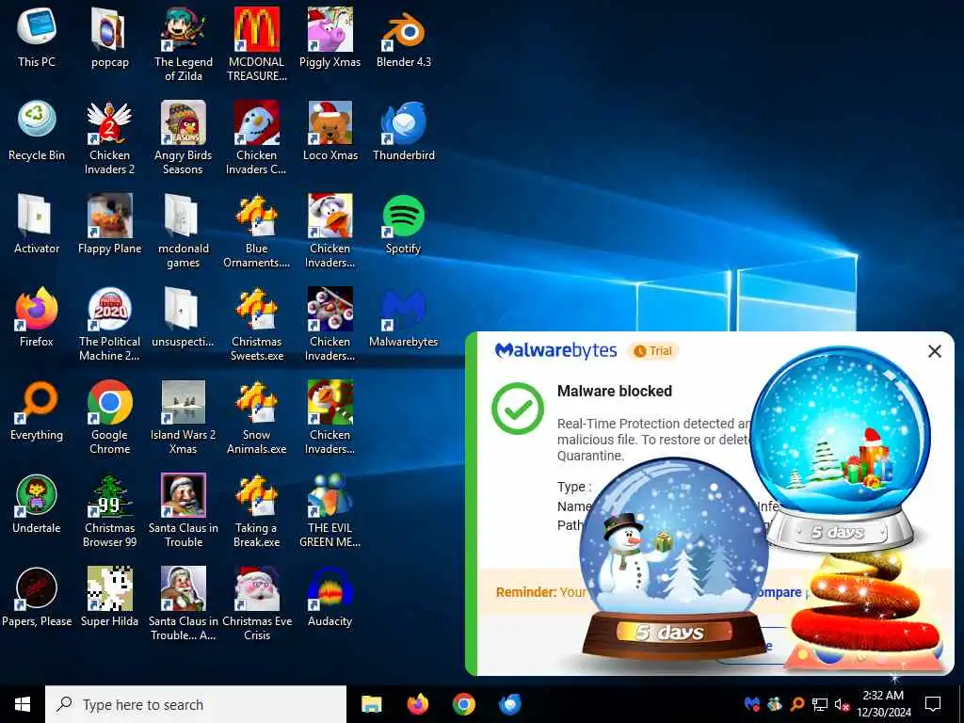Open network status tray icon
The image size is (964, 723).
point(820,704)
